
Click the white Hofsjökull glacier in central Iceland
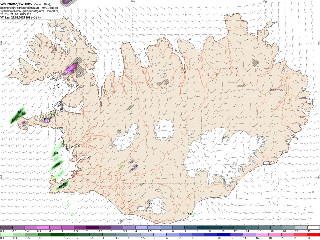[x=164, y=129]
